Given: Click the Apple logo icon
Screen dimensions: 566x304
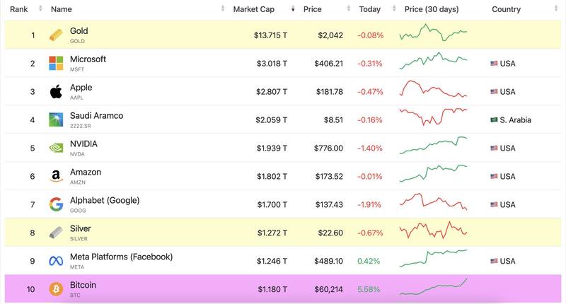Looking at the screenshot, I should (56, 92).
